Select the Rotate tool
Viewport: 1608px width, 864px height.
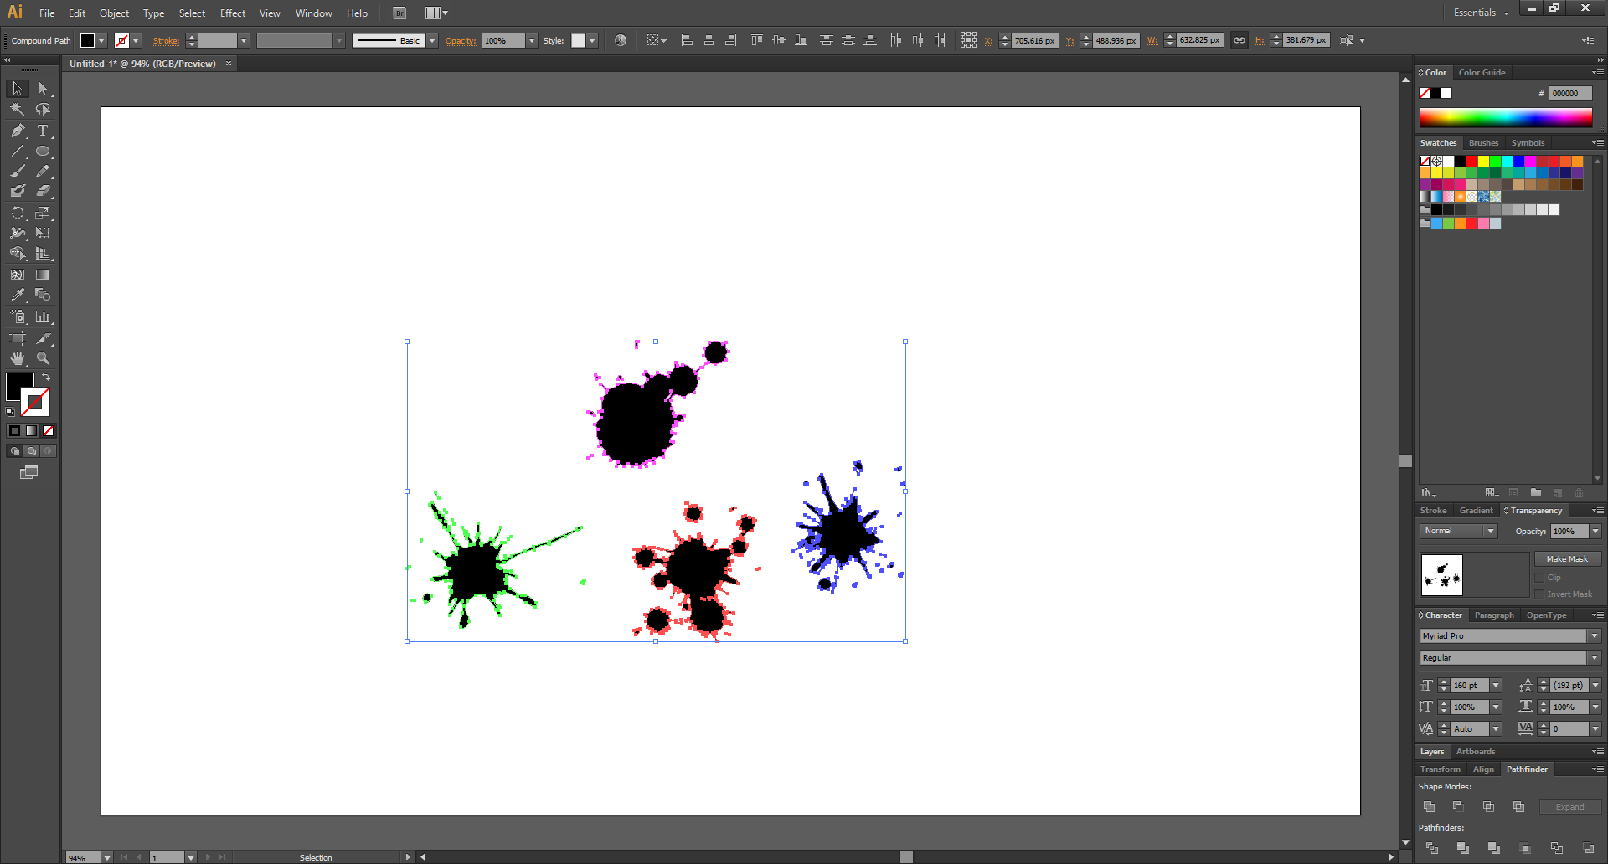pyautogui.click(x=18, y=213)
